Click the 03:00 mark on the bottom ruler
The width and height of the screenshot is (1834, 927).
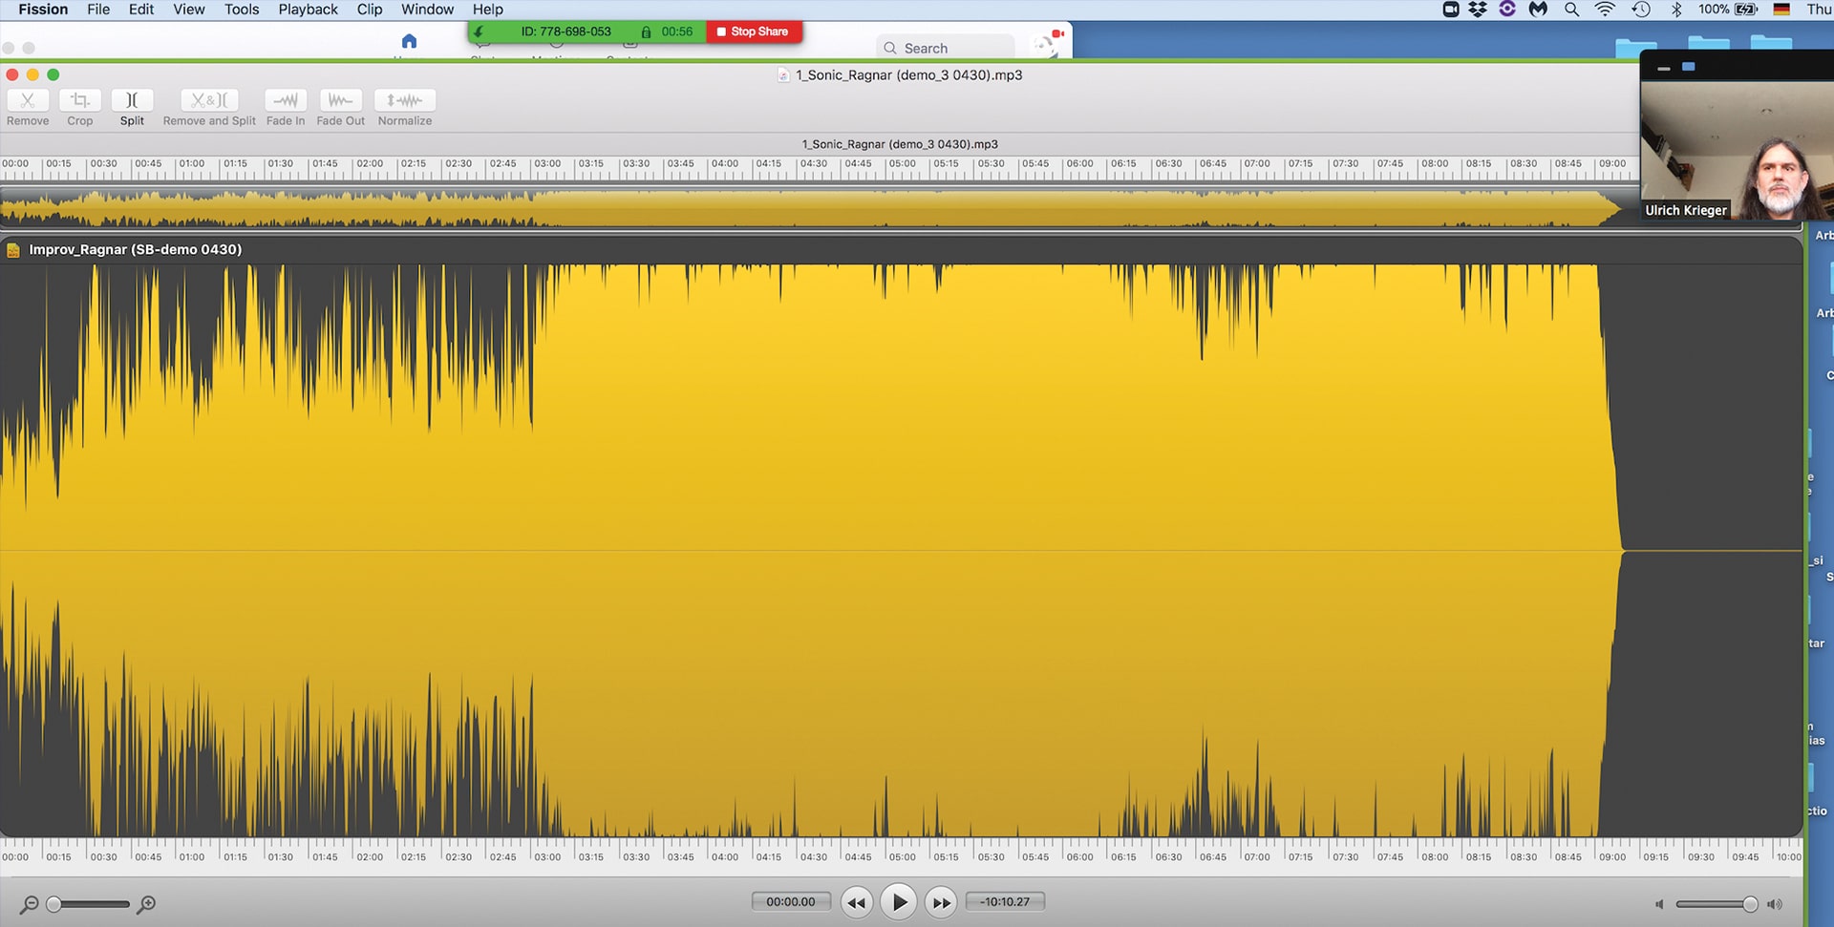pos(547,857)
